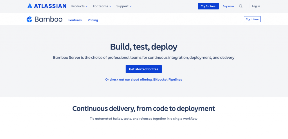
Task: Go to the Pricing tab
Action: [x=93, y=20]
